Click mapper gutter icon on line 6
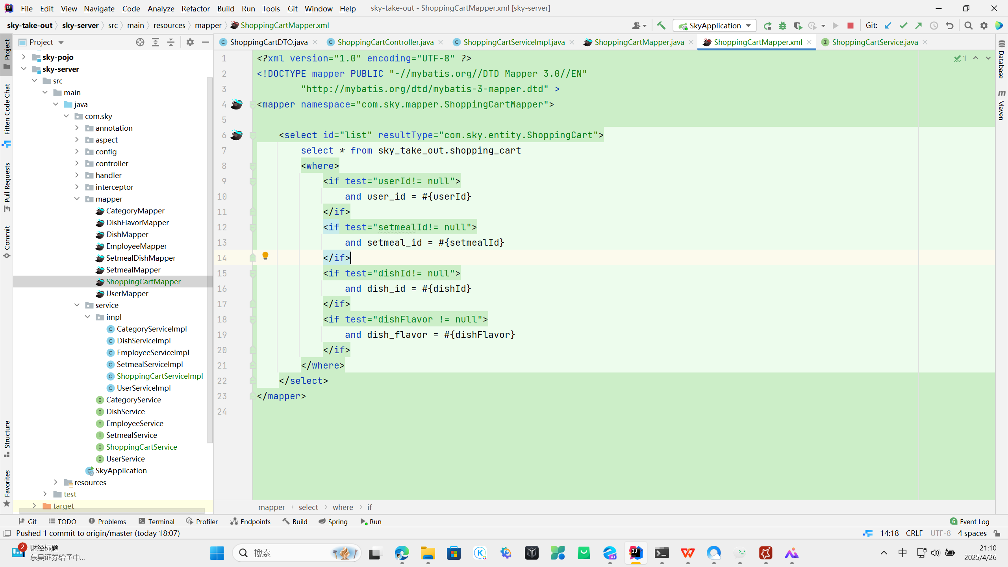Image resolution: width=1008 pixels, height=567 pixels. [236, 135]
